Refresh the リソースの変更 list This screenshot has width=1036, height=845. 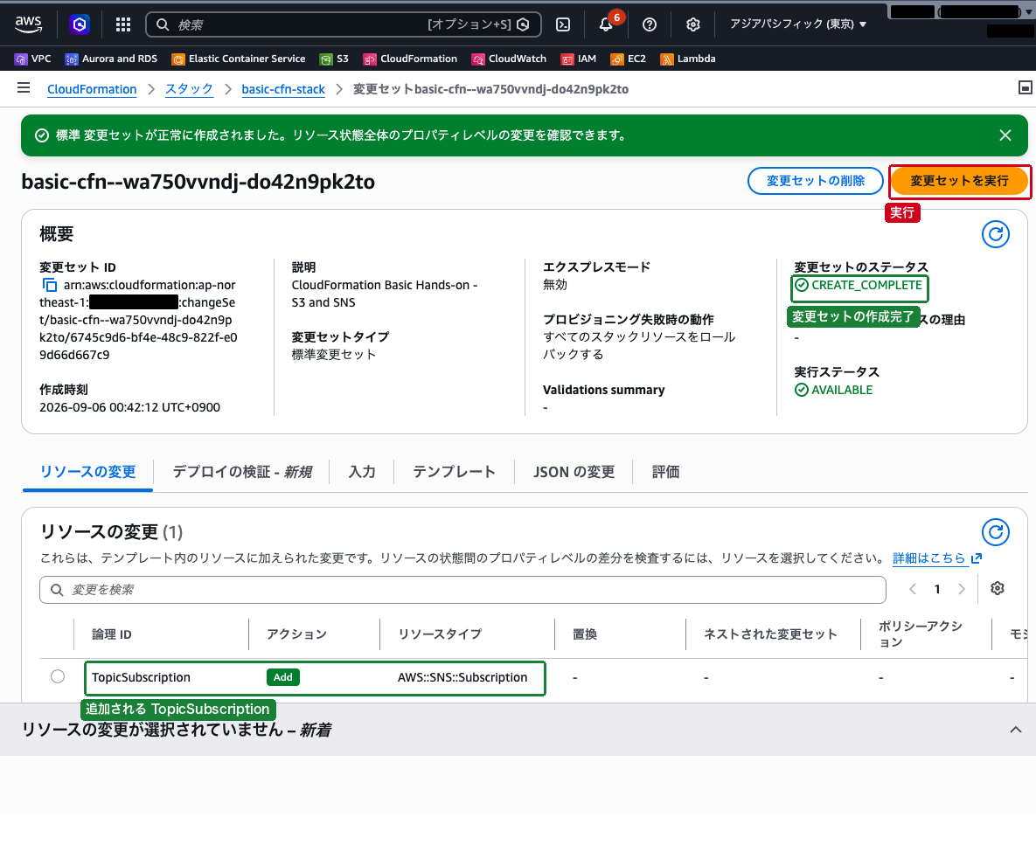click(995, 532)
